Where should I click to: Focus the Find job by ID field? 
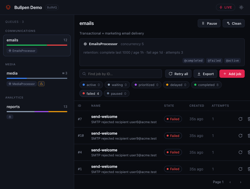pyautogui.click(x=120, y=74)
